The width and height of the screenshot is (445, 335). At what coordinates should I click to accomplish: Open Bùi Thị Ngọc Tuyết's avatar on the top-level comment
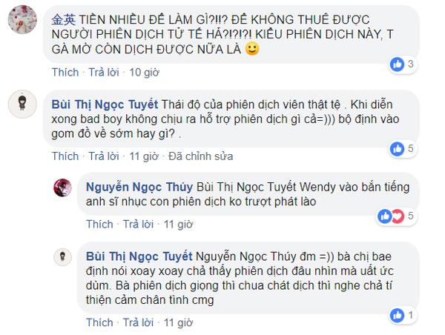[x=22, y=104]
